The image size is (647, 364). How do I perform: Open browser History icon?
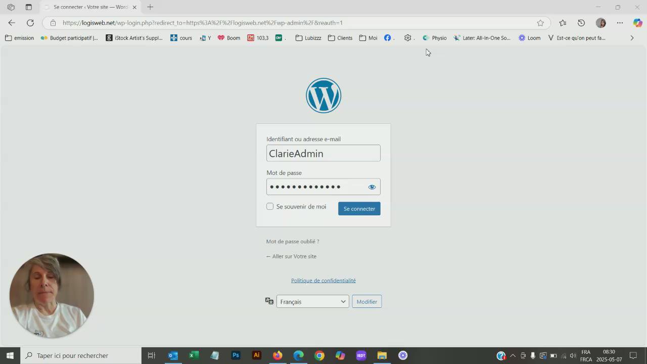pos(581,23)
